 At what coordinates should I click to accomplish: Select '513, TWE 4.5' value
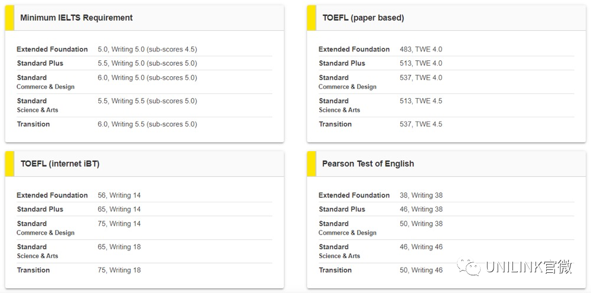coord(421,101)
